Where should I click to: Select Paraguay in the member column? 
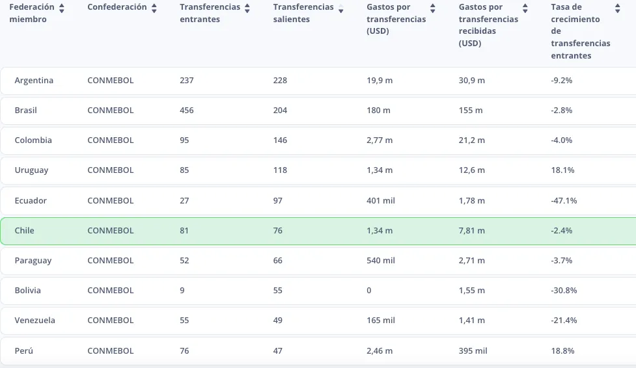click(x=33, y=261)
